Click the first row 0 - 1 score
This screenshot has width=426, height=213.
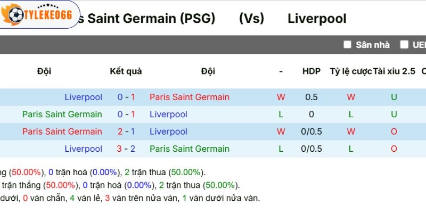pos(126,97)
